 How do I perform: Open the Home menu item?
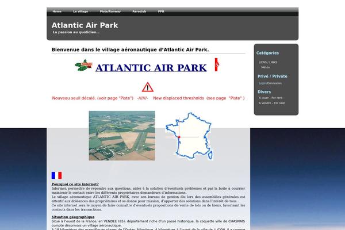(x=57, y=11)
